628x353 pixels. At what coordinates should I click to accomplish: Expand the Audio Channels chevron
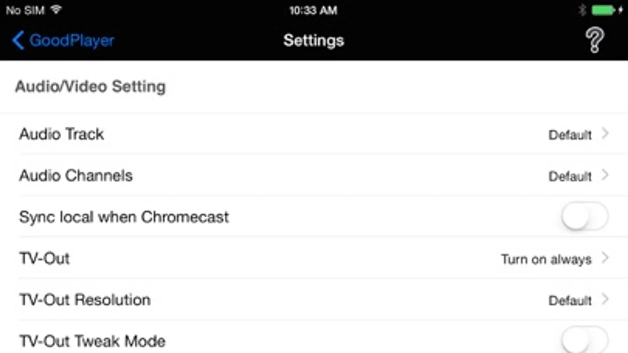605,175
